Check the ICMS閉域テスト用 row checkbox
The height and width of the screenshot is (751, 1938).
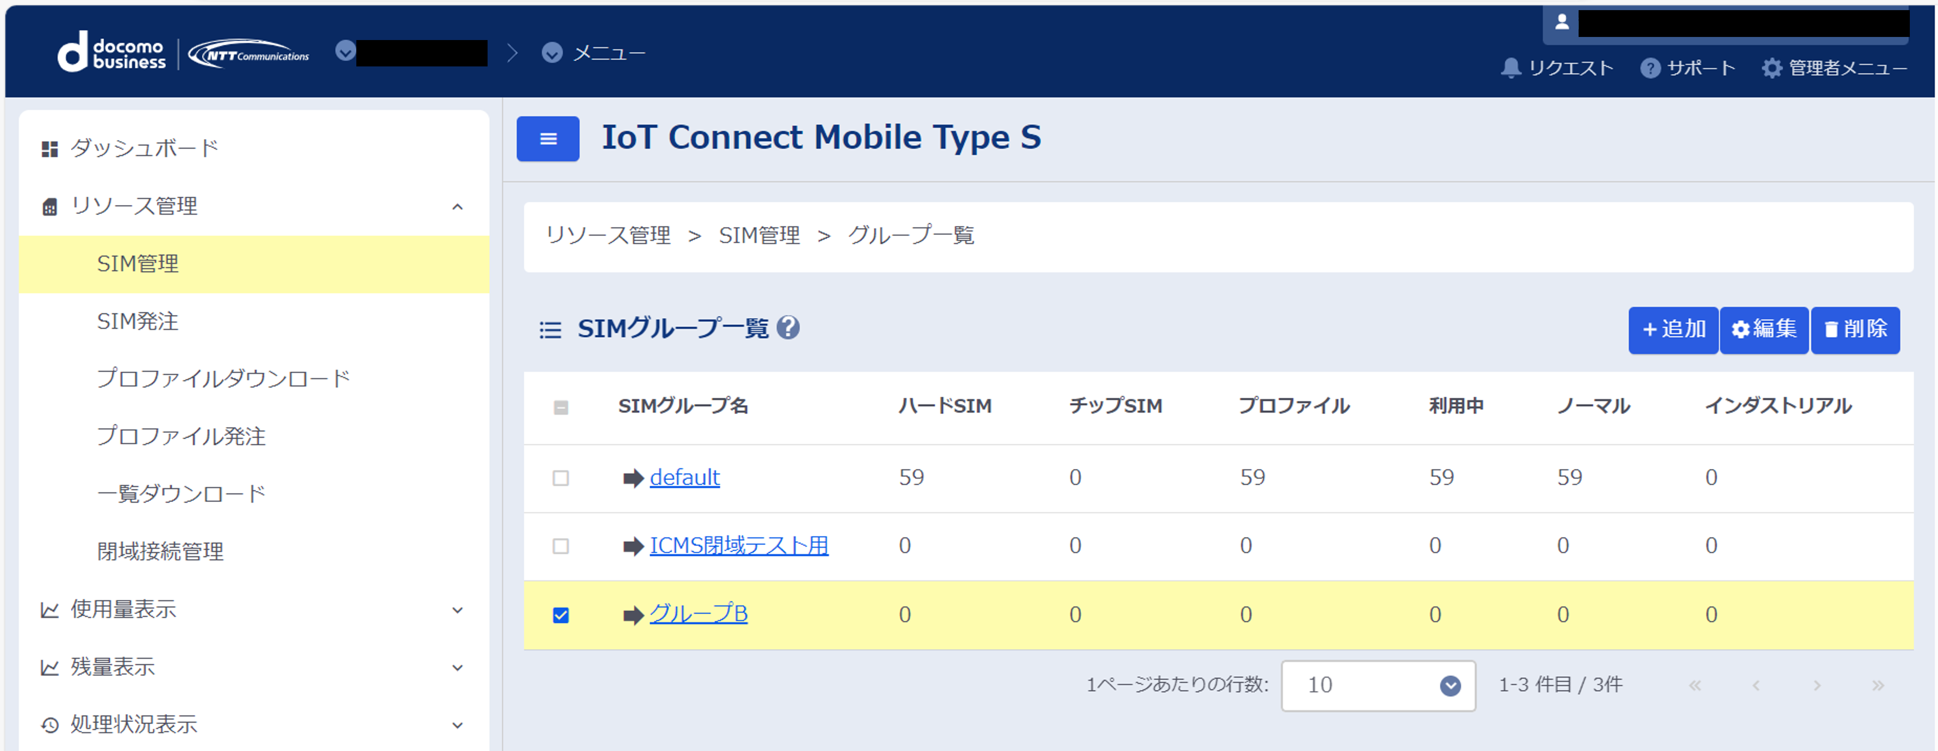561,546
